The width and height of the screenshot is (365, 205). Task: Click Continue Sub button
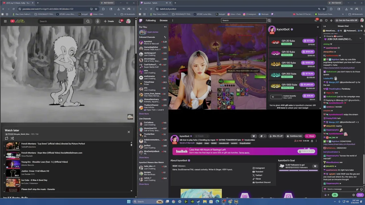pyautogui.click(x=294, y=136)
